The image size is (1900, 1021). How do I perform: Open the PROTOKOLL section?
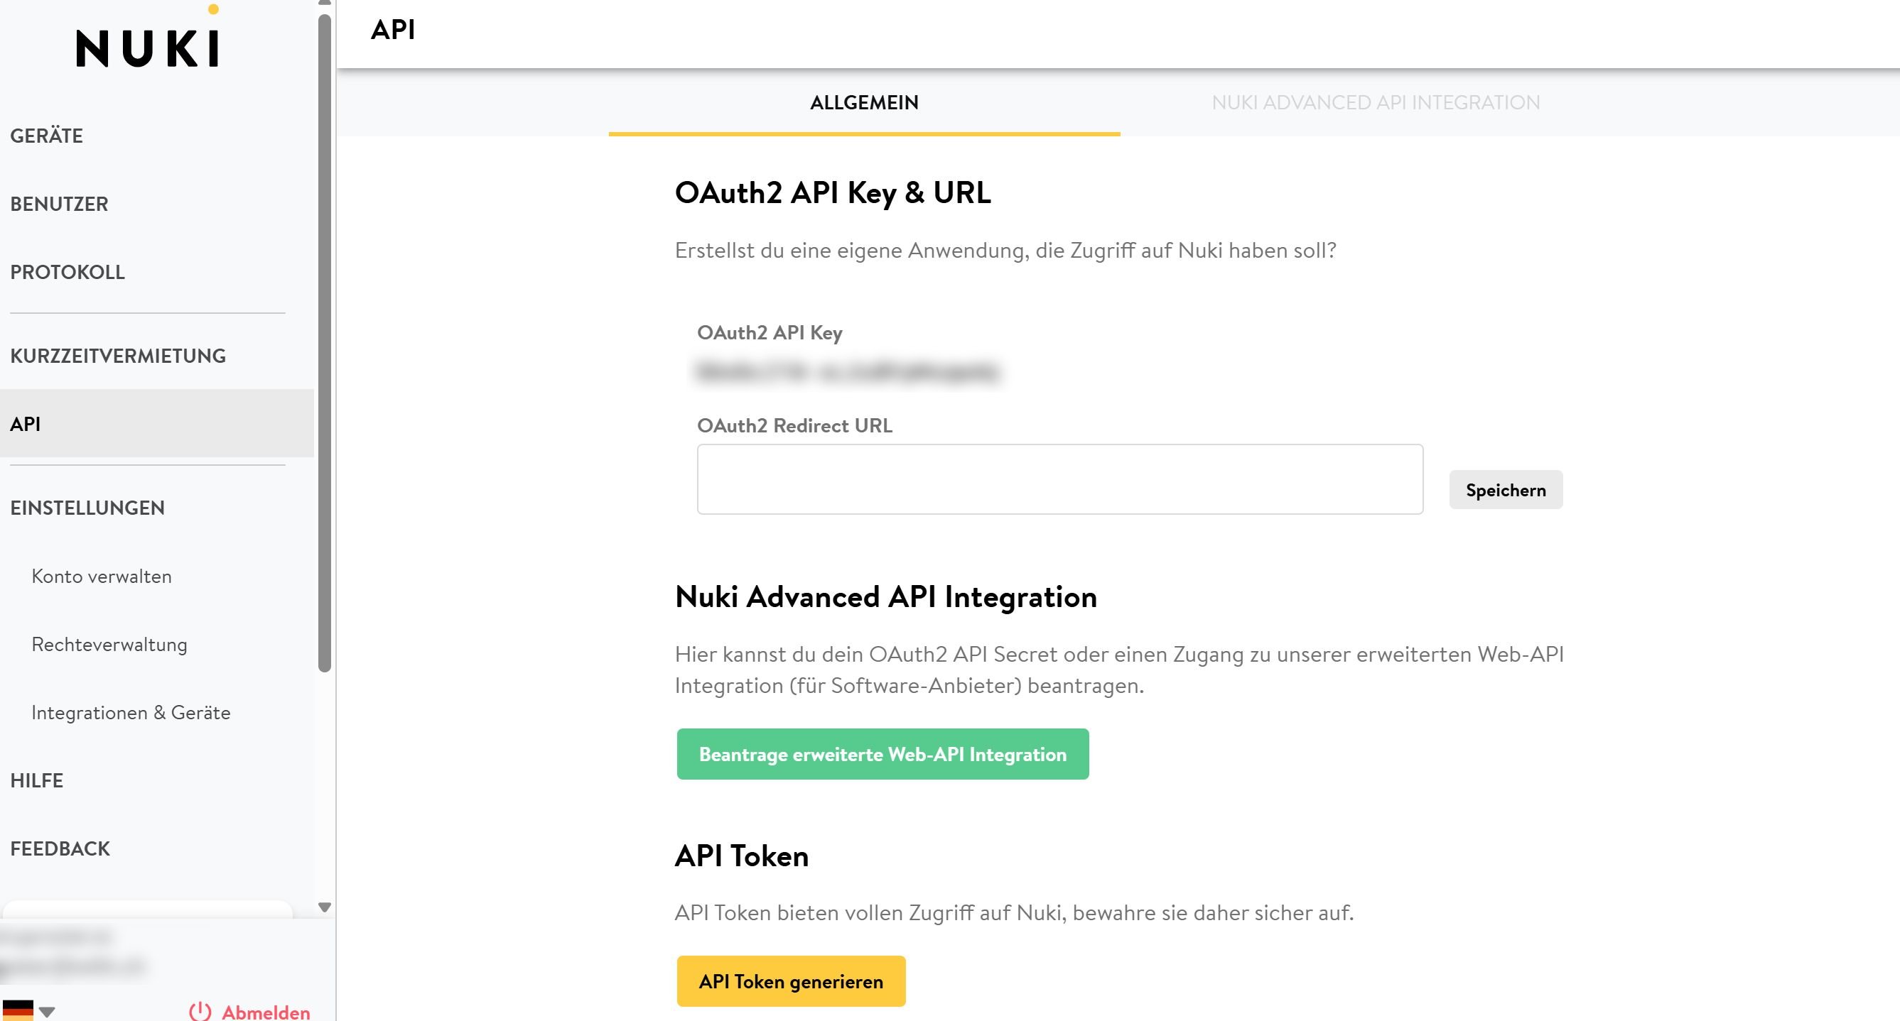point(67,272)
